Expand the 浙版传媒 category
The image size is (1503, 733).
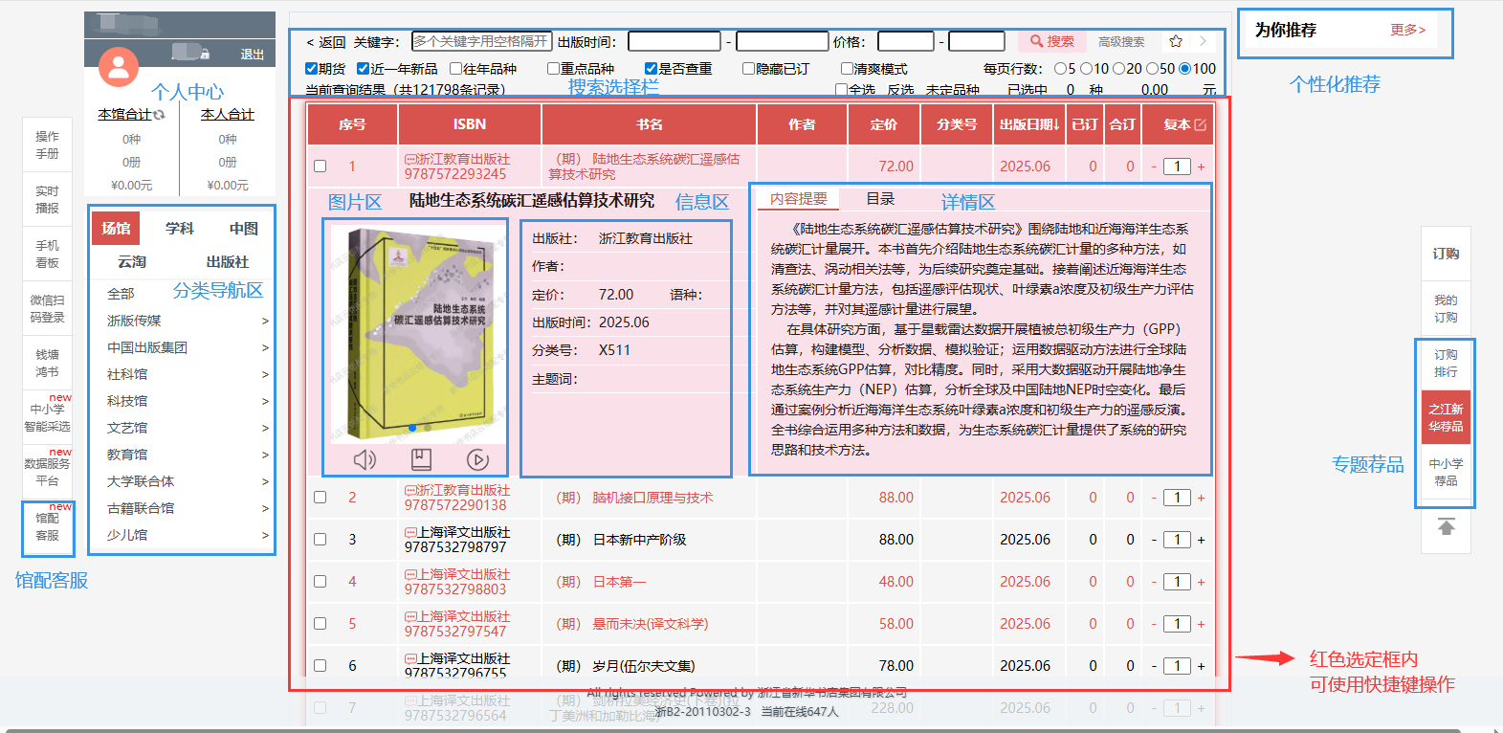(265, 322)
